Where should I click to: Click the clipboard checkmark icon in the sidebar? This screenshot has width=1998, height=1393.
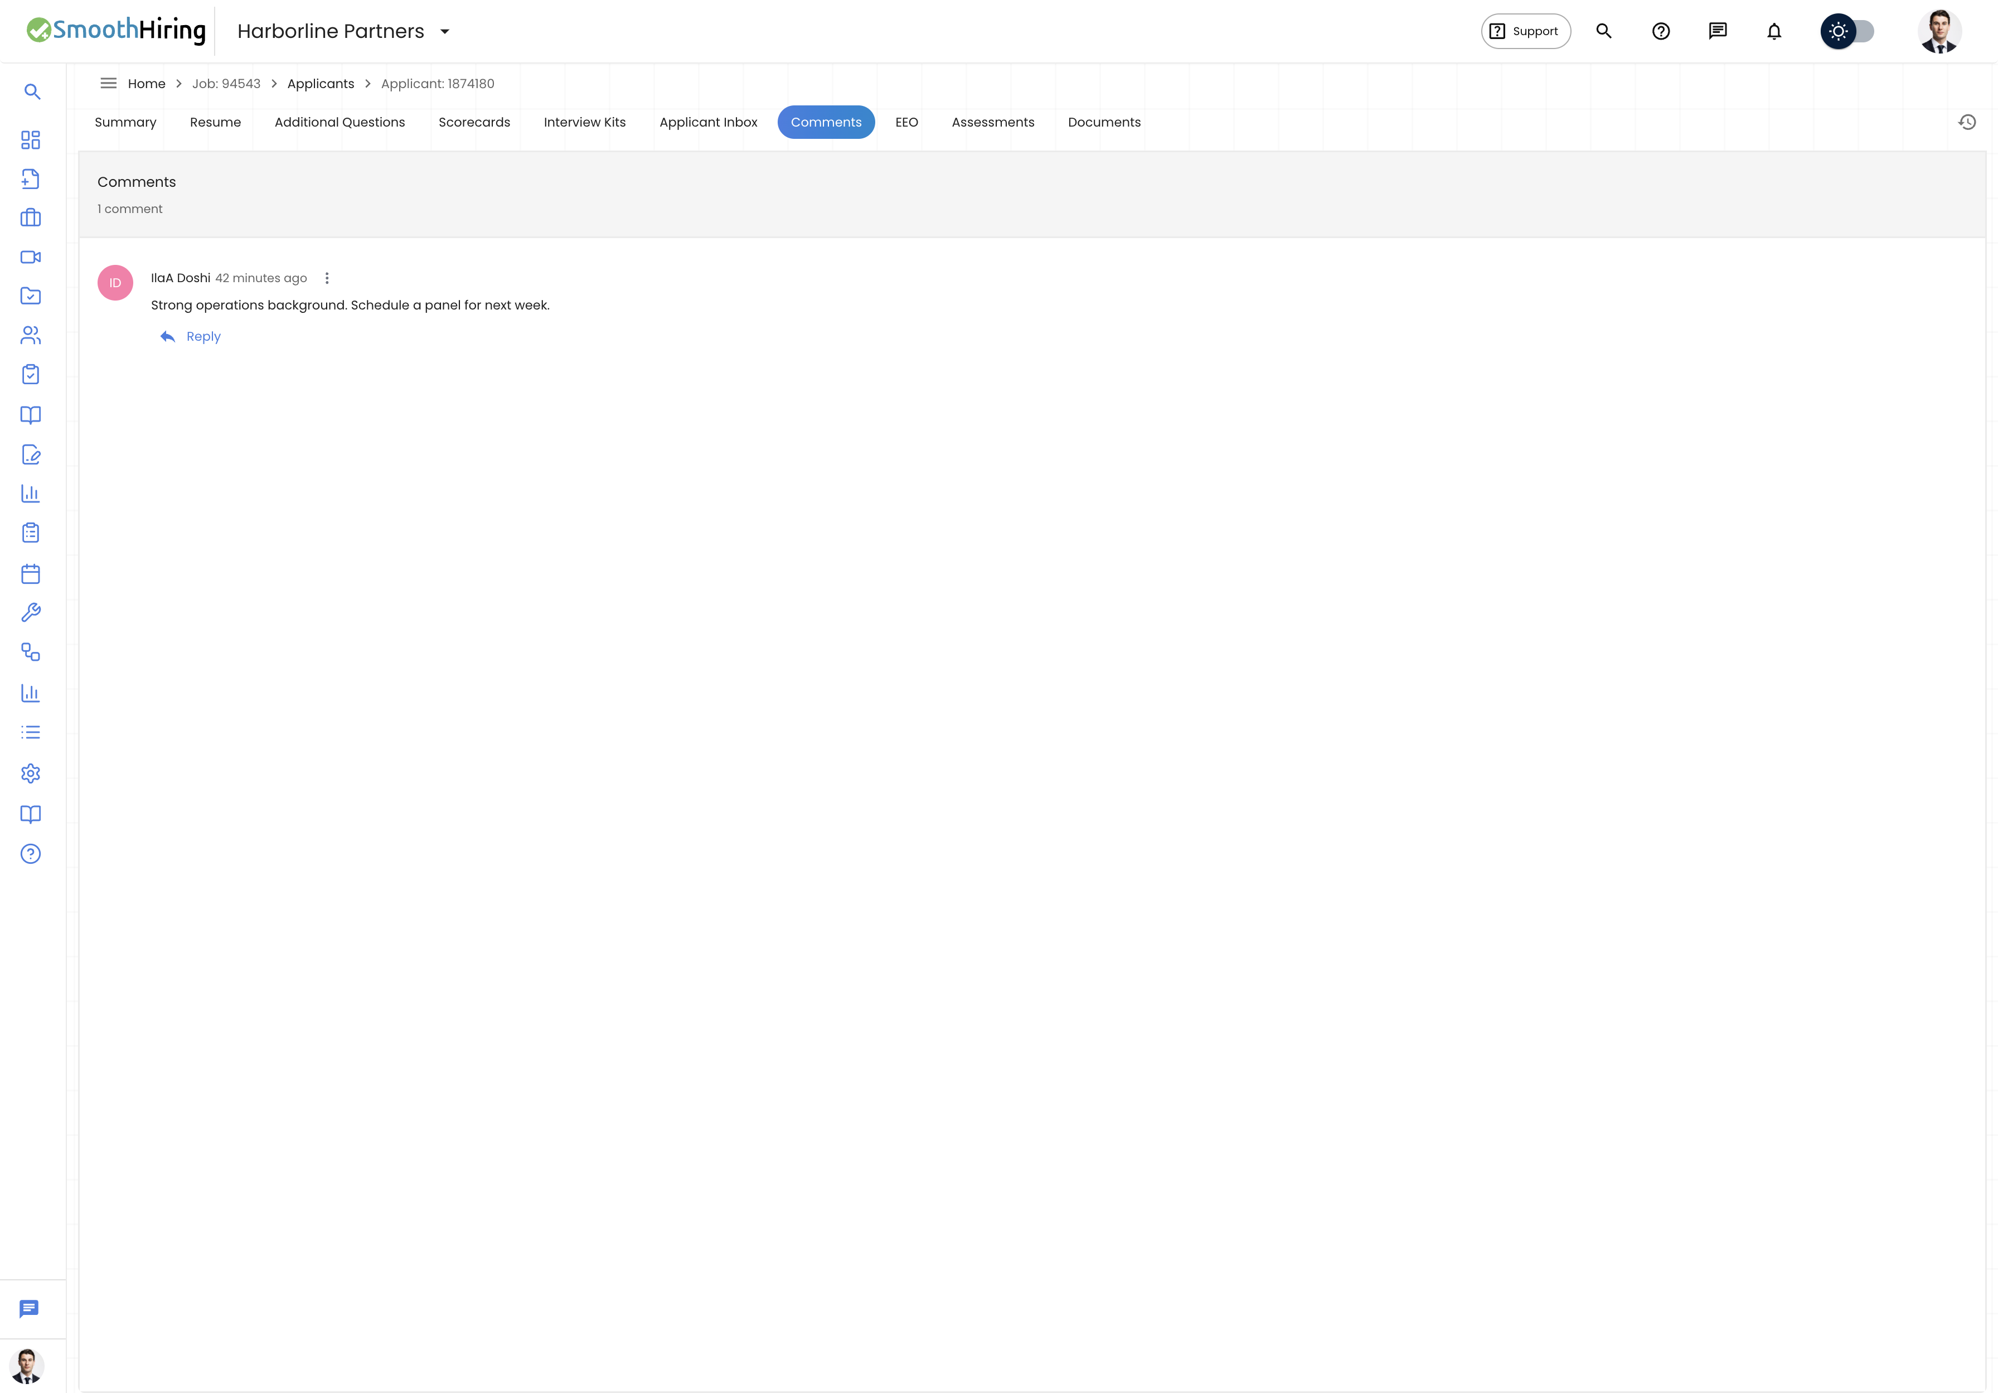(x=31, y=374)
